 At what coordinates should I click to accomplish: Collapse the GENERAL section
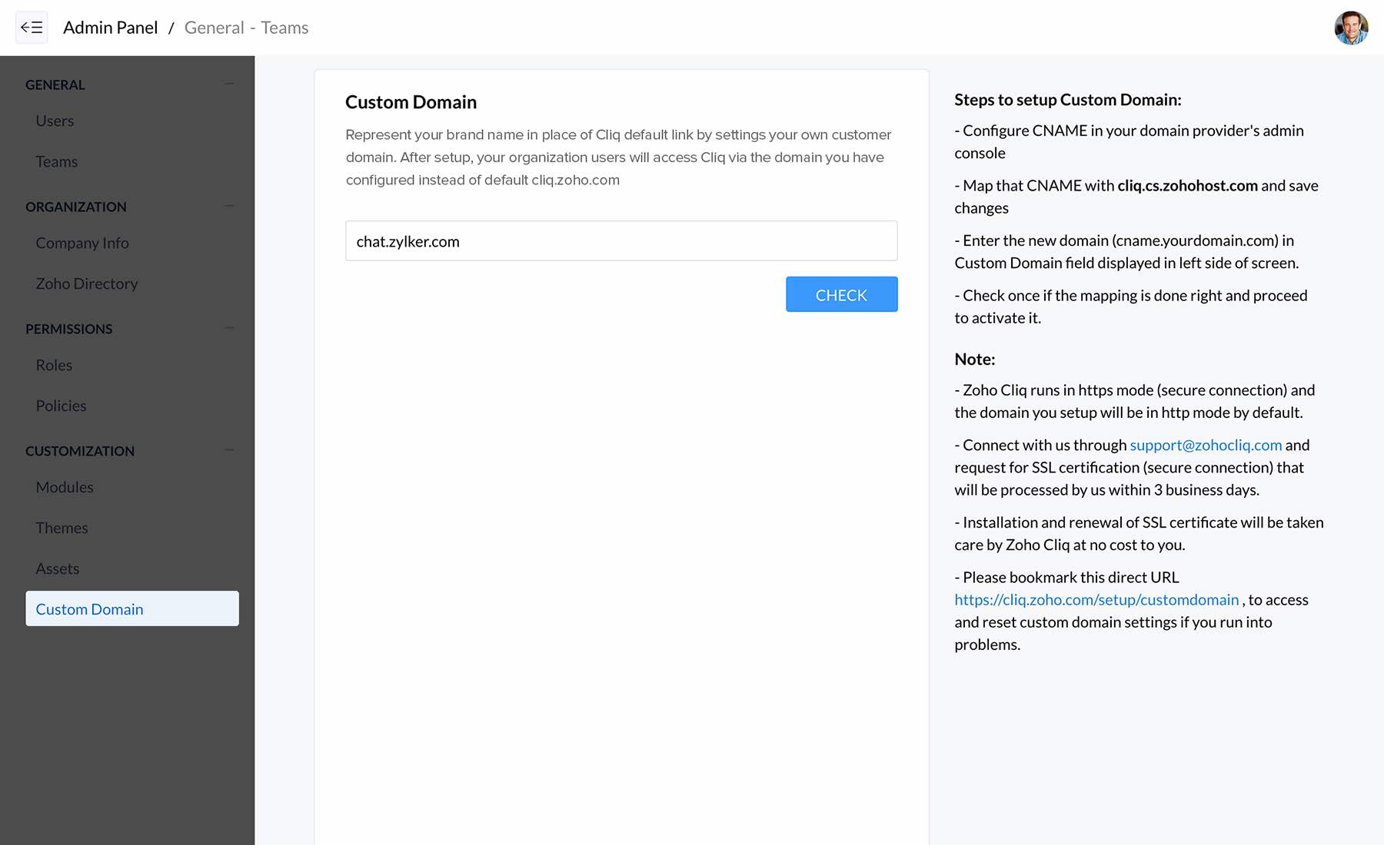(229, 84)
